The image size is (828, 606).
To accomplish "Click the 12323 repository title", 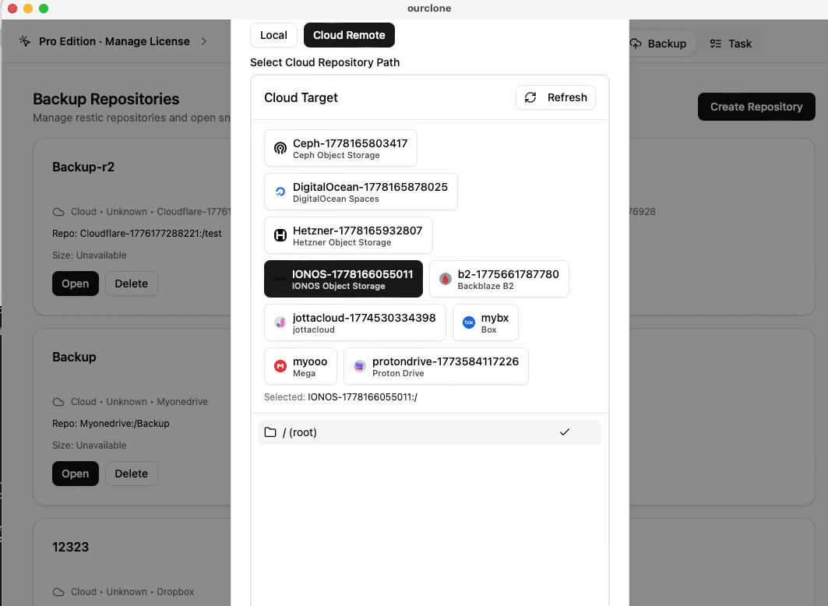I will pyautogui.click(x=70, y=547).
